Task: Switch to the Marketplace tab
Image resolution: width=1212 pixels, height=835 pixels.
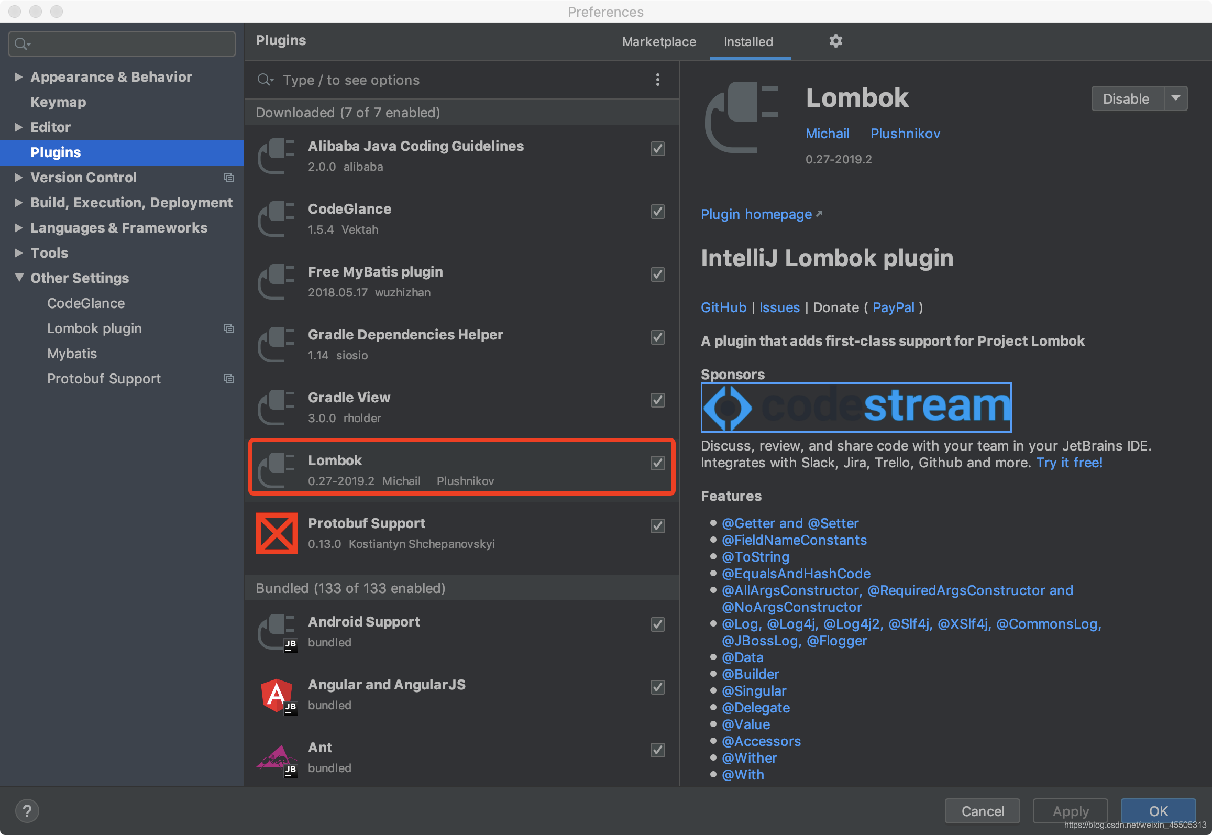Action: [x=658, y=40]
